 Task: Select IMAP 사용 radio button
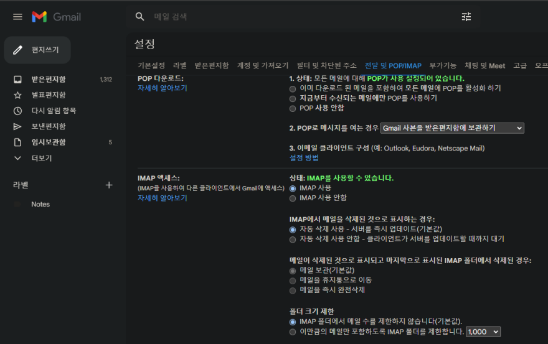(293, 188)
